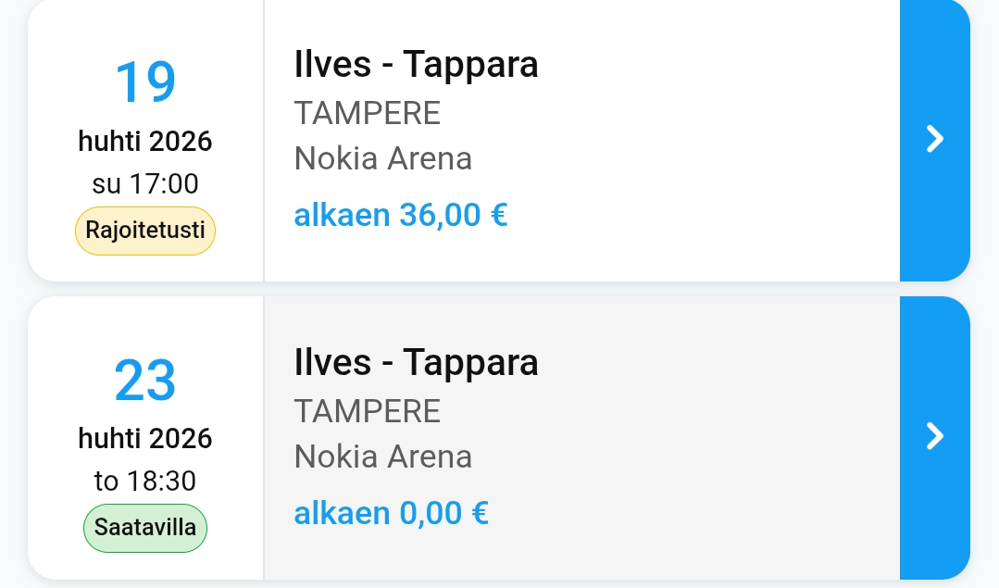The height and width of the screenshot is (588, 999).
Task: Click the right chevron on the 19 huhti match
Action: [935, 139]
